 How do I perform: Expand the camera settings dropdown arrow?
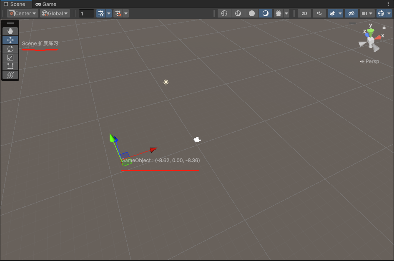[371, 13]
